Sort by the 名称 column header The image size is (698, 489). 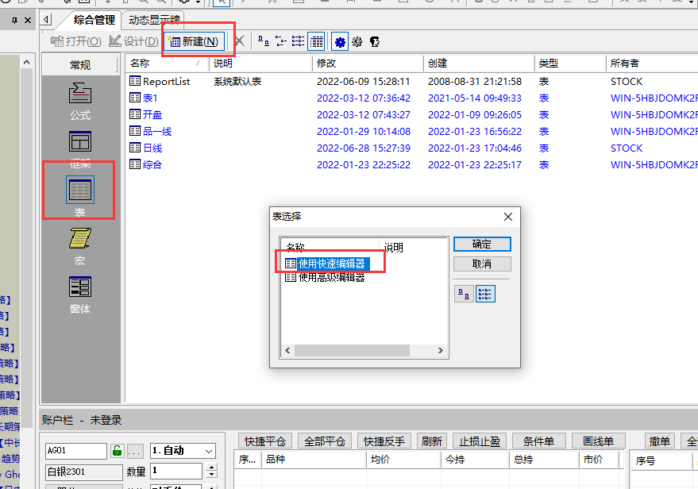(167, 64)
